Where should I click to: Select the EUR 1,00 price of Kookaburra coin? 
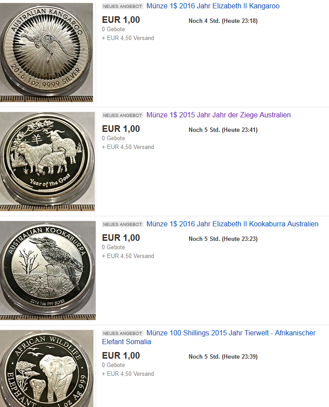coord(121,238)
